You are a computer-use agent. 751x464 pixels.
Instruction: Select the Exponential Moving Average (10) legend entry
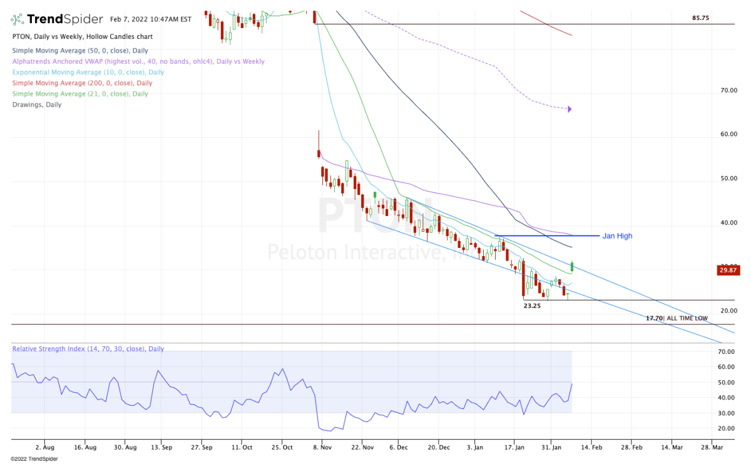point(88,72)
